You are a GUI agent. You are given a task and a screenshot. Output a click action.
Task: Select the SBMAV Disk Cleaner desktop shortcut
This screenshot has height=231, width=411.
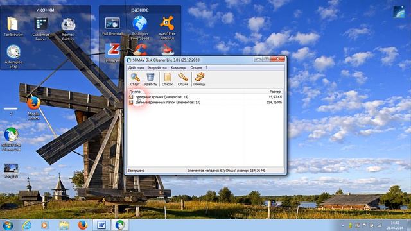coord(11,139)
